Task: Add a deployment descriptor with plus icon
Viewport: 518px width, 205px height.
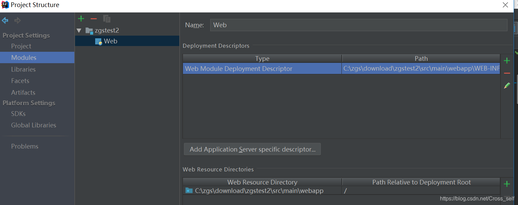Action: click(x=507, y=60)
